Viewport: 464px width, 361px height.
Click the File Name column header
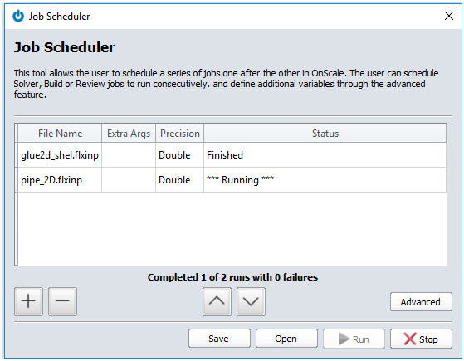coord(60,134)
